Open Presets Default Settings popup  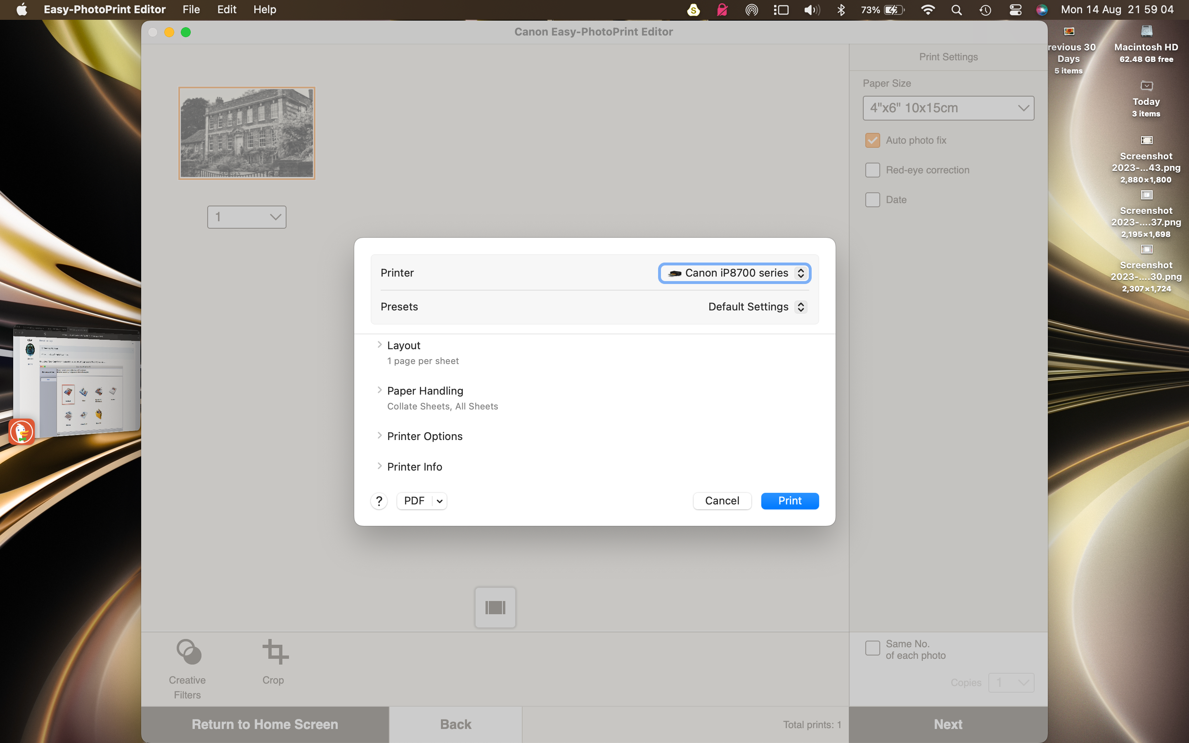tap(757, 307)
